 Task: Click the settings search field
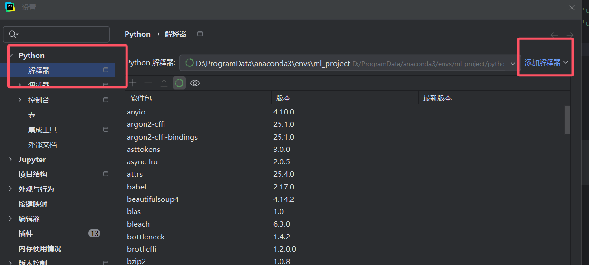56,34
